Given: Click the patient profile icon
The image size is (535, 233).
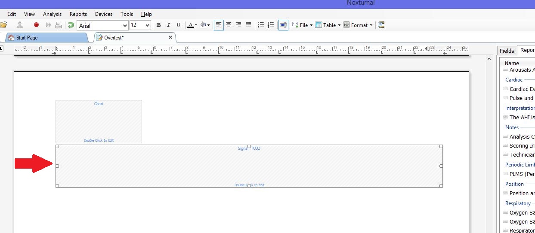Looking at the screenshot, I should (x=20, y=25).
